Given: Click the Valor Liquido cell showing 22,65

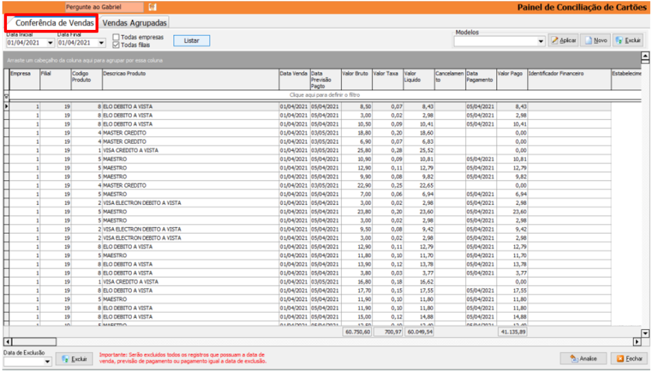Looking at the screenshot, I should click(x=419, y=185).
